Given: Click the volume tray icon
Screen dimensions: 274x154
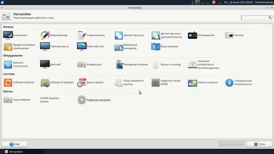Looking at the screenshot, I should [203, 3].
